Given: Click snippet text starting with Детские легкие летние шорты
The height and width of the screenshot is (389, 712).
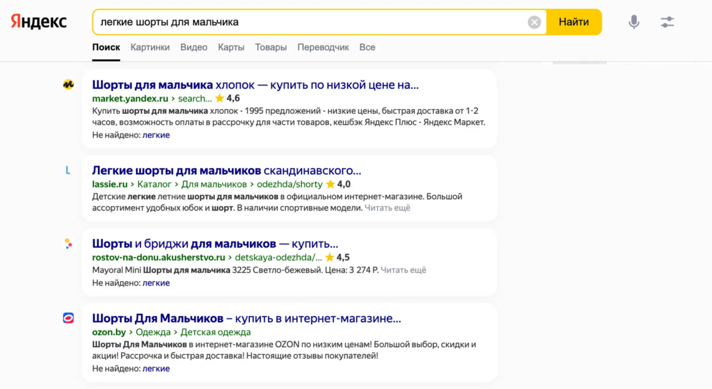Looking at the screenshot, I should click(x=277, y=202).
